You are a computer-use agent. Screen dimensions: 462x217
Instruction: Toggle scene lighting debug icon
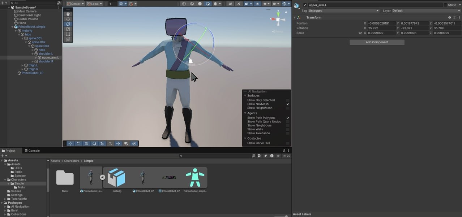[216, 4]
